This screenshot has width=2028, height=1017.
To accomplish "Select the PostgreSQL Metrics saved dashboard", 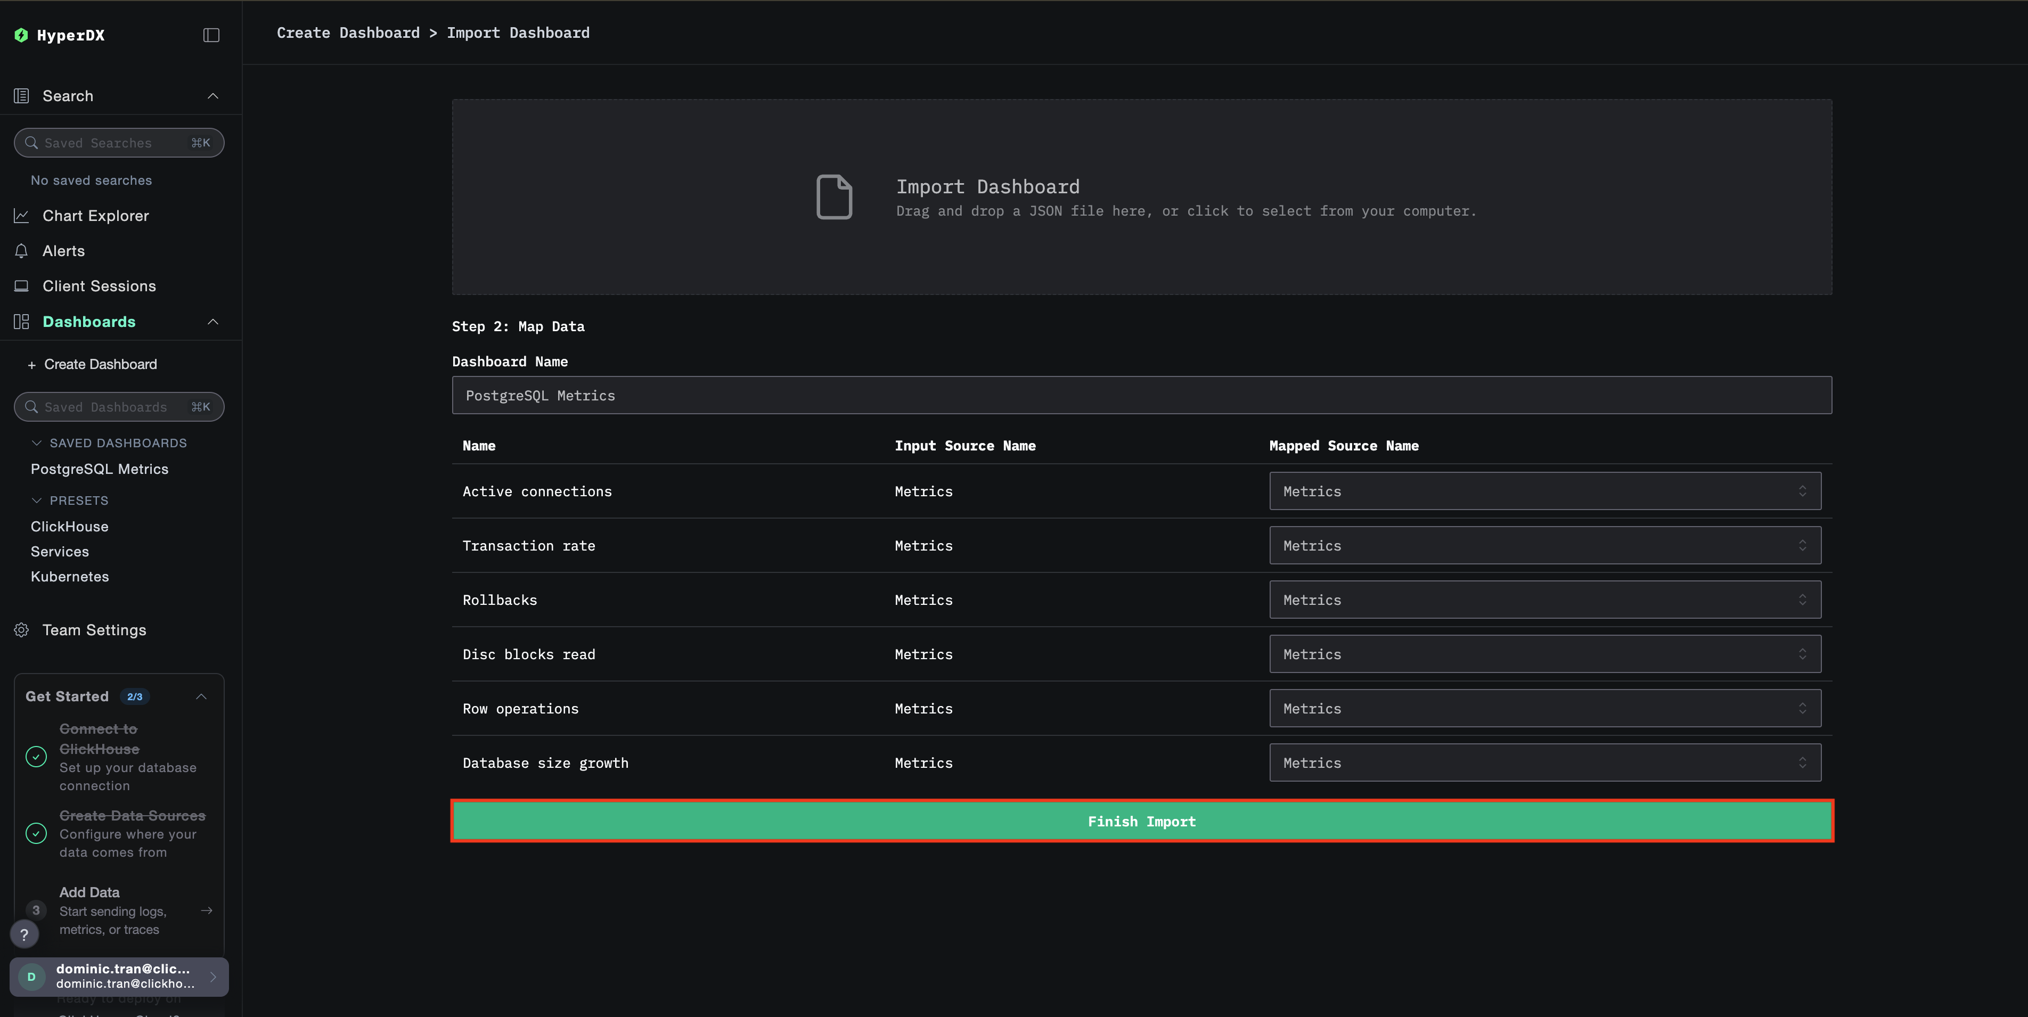I will coord(99,469).
